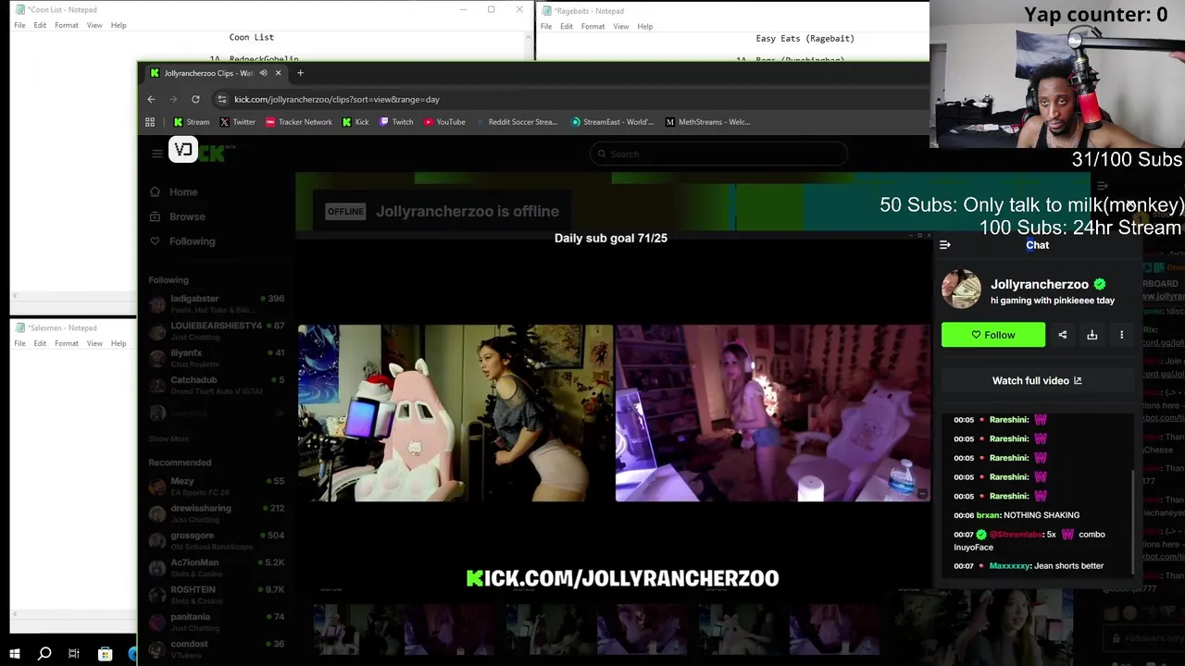Open View menu in Ragebaits Notepad

(x=621, y=26)
